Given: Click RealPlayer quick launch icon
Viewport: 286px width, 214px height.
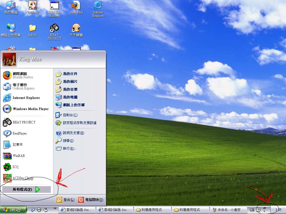Looking at the screenshot, I should 33,210.
